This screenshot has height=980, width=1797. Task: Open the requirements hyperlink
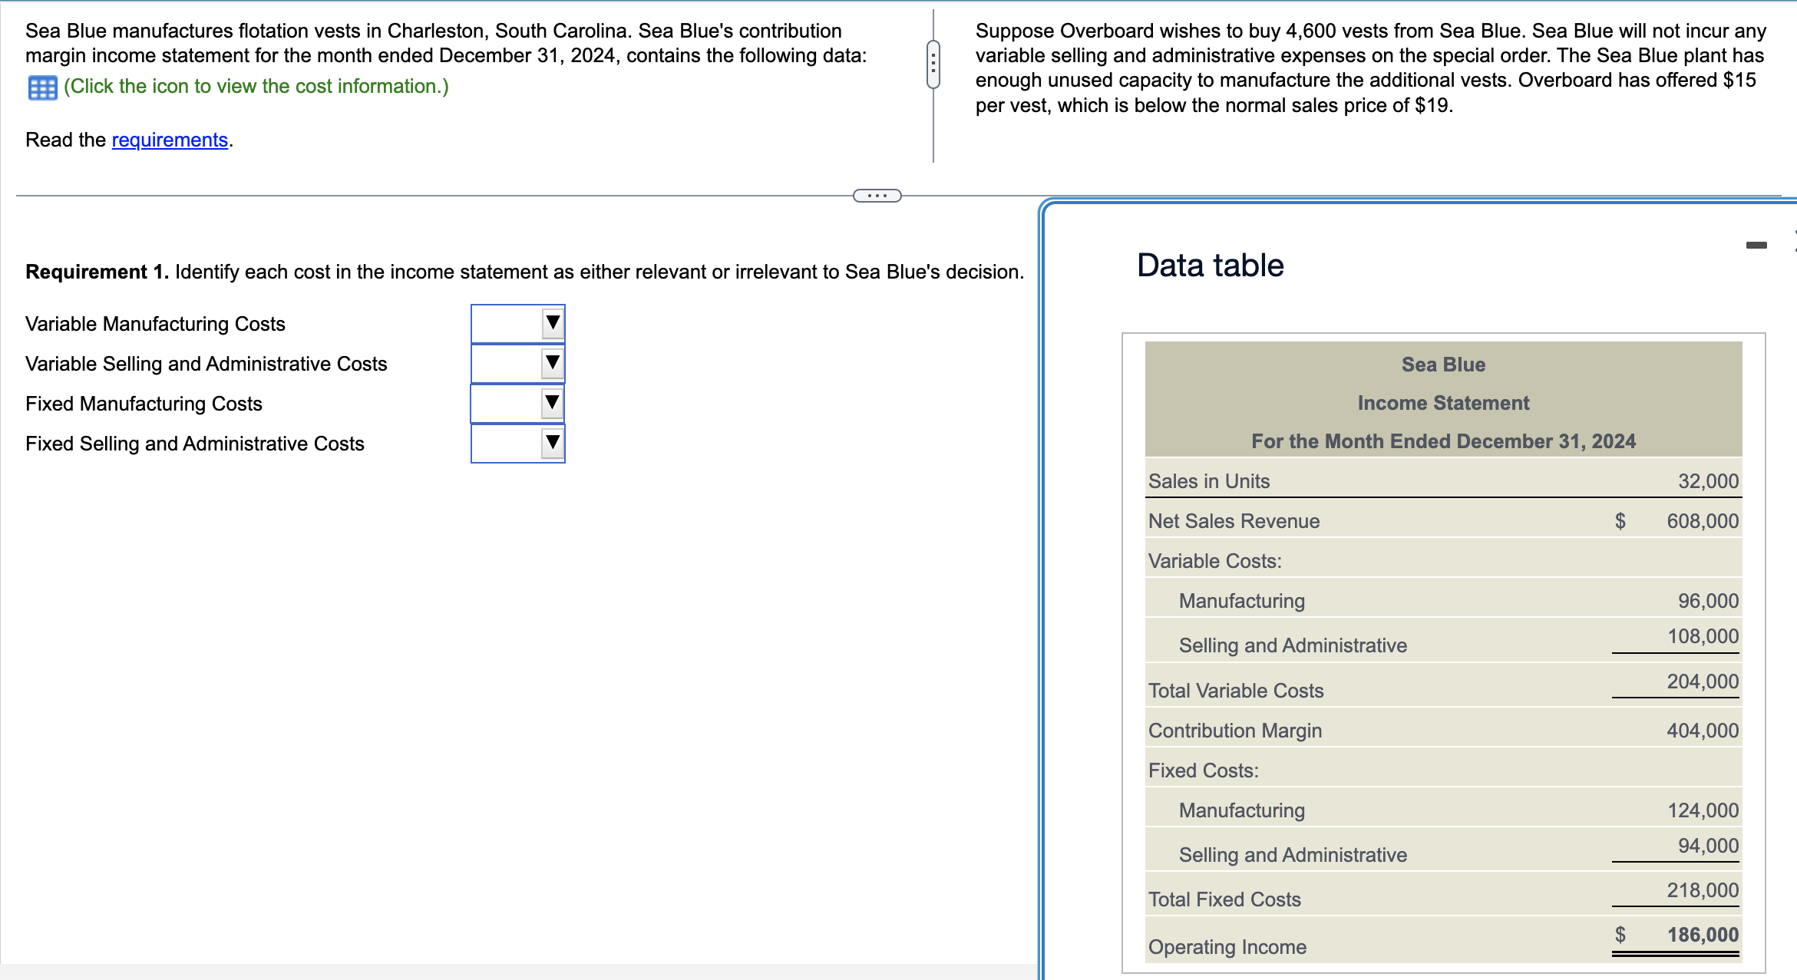[x=170, y=140]
